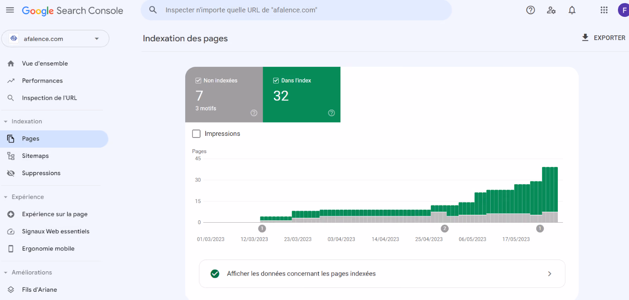Enable the Impressions checkbox
629x300 pixels.
tap(196, 134)
